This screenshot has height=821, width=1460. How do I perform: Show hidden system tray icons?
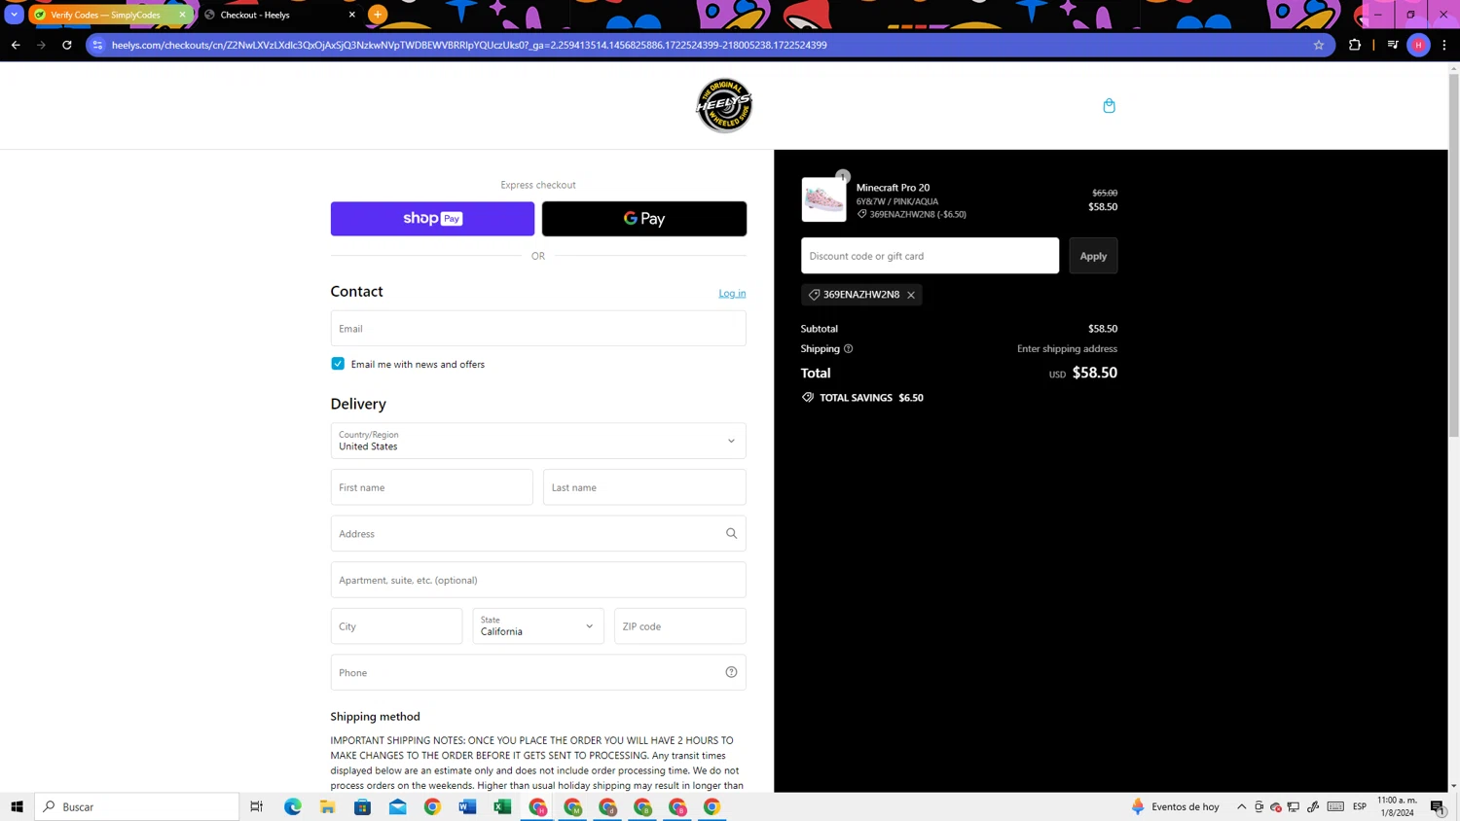coord(1242,806)
